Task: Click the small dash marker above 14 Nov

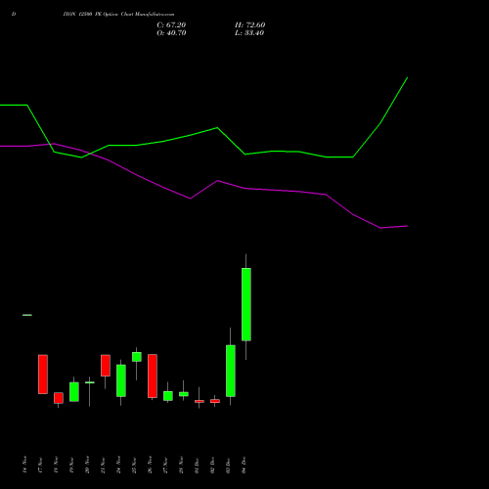Action: [x=27, y=315]
